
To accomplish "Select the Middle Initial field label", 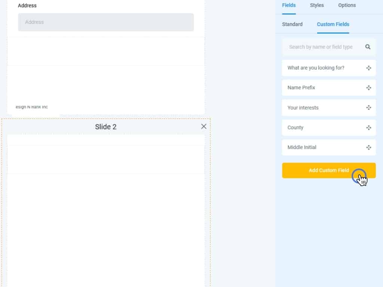I will coord(302,147).
